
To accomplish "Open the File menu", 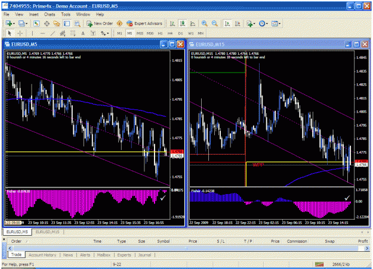I will pos(6,14).
